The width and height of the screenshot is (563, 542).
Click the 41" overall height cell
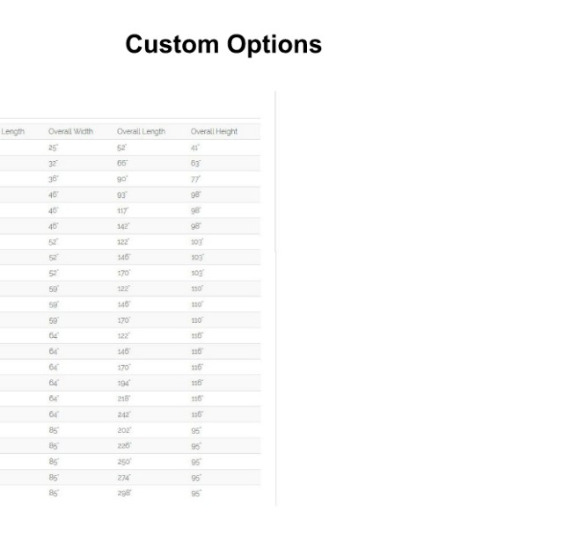[x=195, y=148]
